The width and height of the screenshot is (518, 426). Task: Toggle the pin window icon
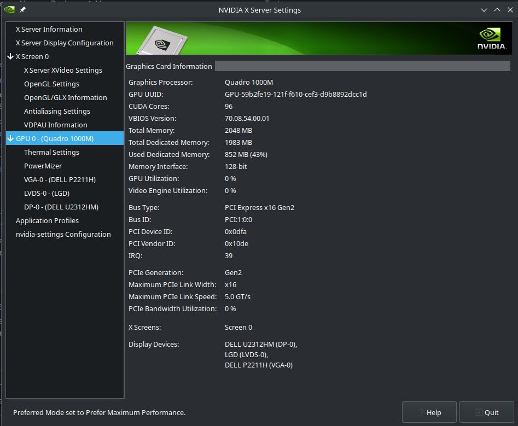22,10
